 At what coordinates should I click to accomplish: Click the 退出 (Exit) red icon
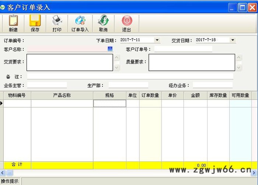127,20
